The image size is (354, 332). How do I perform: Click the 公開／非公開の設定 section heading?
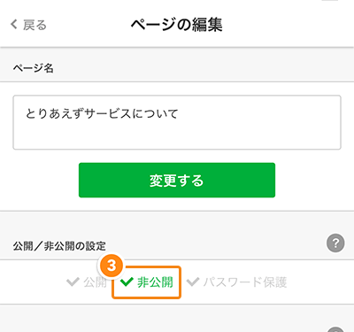coord(59,246)
